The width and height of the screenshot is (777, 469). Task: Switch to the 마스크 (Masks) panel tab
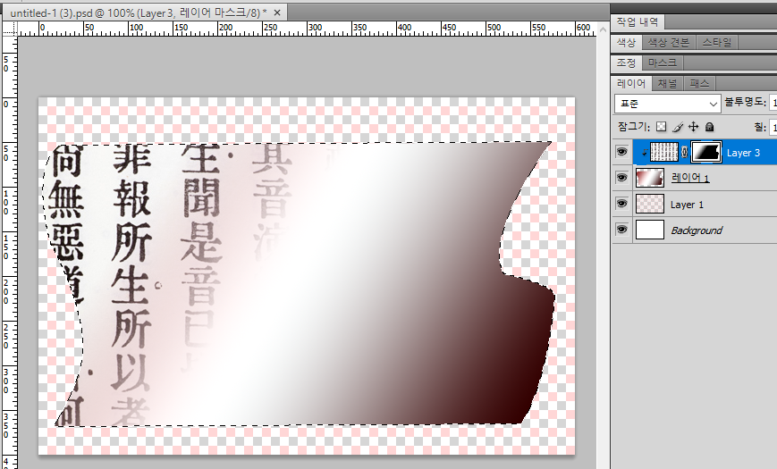click(661, 63)
